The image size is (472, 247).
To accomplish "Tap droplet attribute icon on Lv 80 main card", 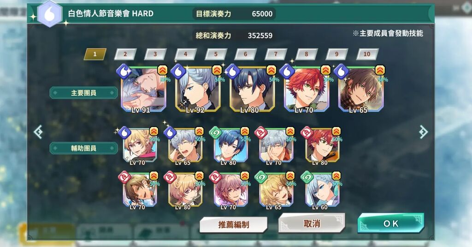I will 233,72.
